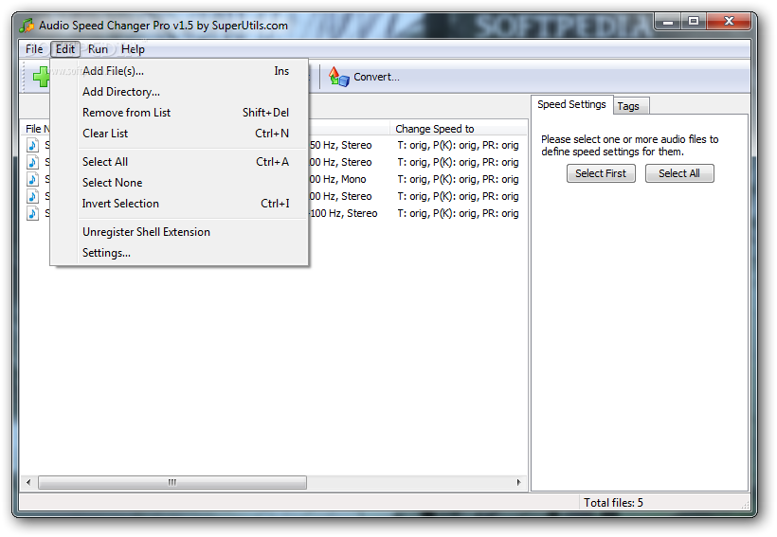Click Select All button in Speed Settings

(x=679, y=173)
